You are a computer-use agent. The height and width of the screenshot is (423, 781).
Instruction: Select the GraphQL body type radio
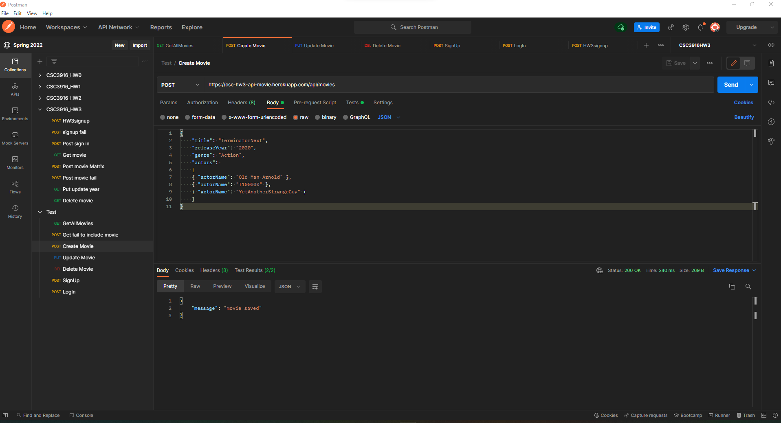345,117
